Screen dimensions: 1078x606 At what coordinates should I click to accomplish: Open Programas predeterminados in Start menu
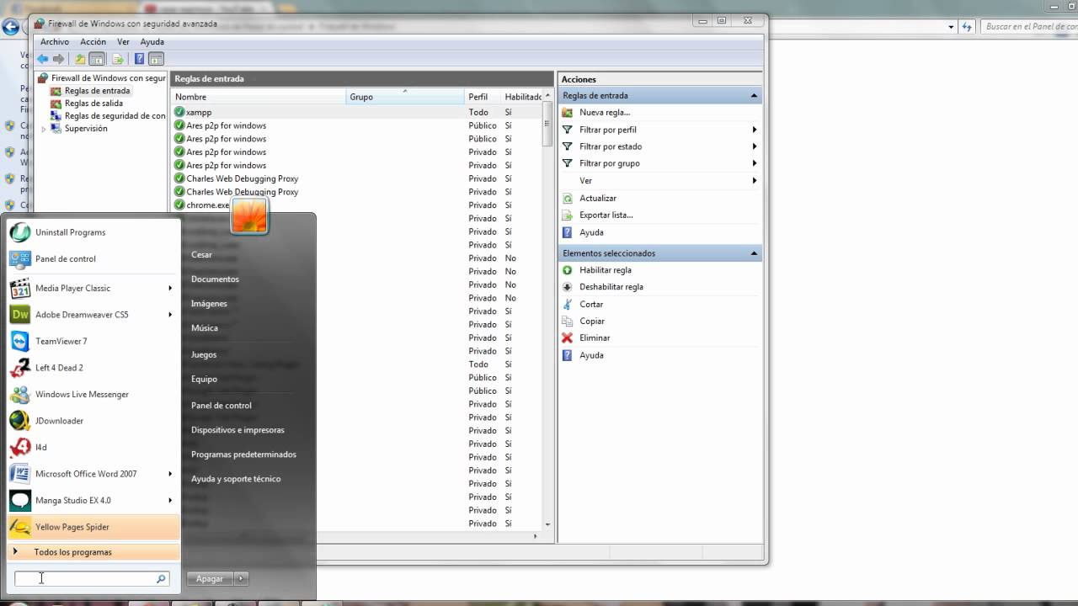click(243, 454)
